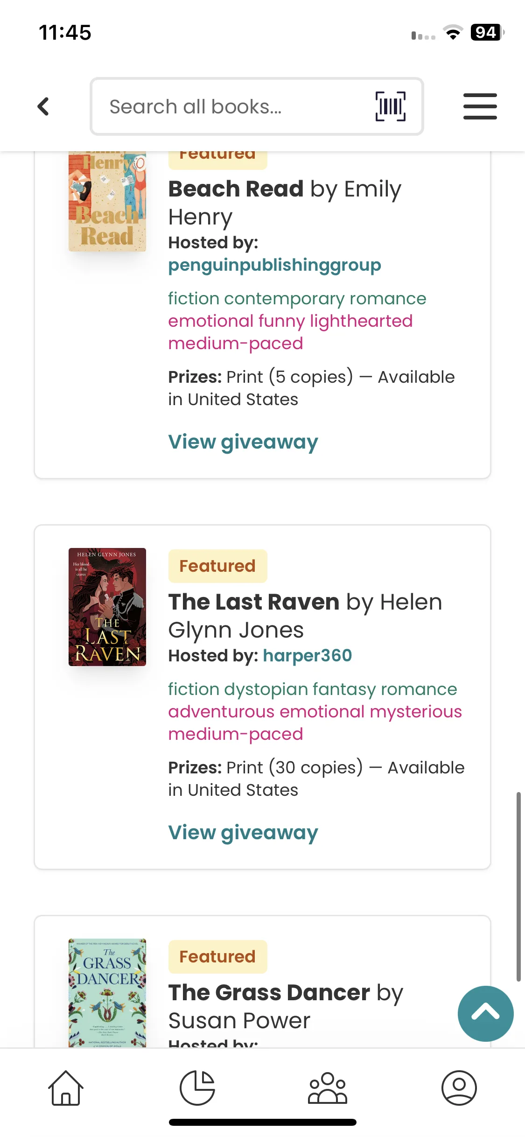
Task: Open The Grass Dancer book title
Action: tap(269, 993)
